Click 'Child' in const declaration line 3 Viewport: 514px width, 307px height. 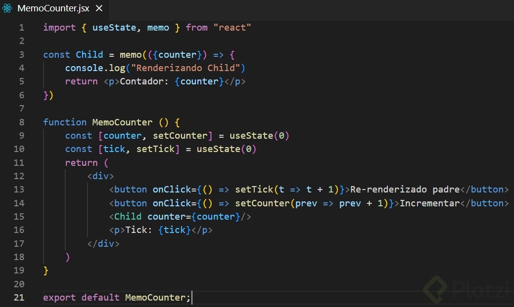point(90,55)
